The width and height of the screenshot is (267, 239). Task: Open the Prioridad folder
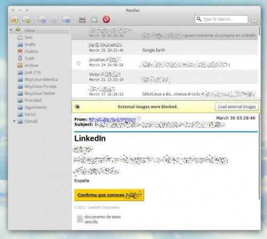click(x=33, y=100)
